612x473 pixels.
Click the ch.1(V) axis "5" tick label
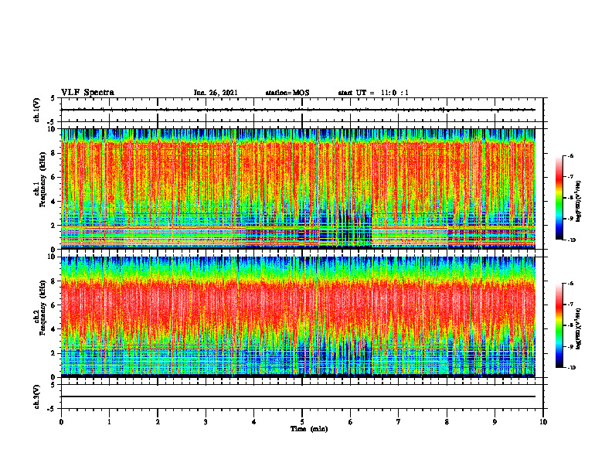pos(54,98)
